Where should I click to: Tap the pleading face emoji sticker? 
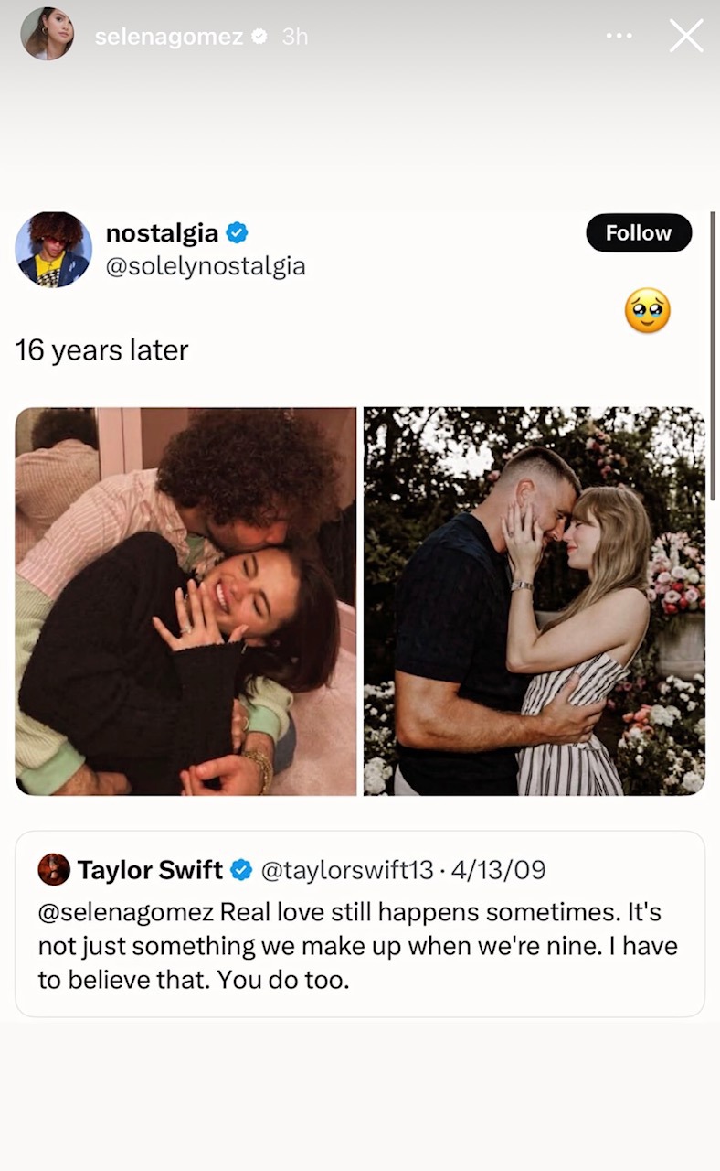(648, 311)
